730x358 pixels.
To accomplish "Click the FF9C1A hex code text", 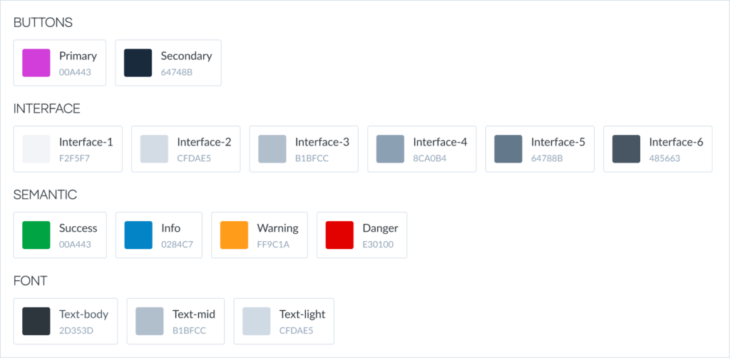I will [273, 245].
